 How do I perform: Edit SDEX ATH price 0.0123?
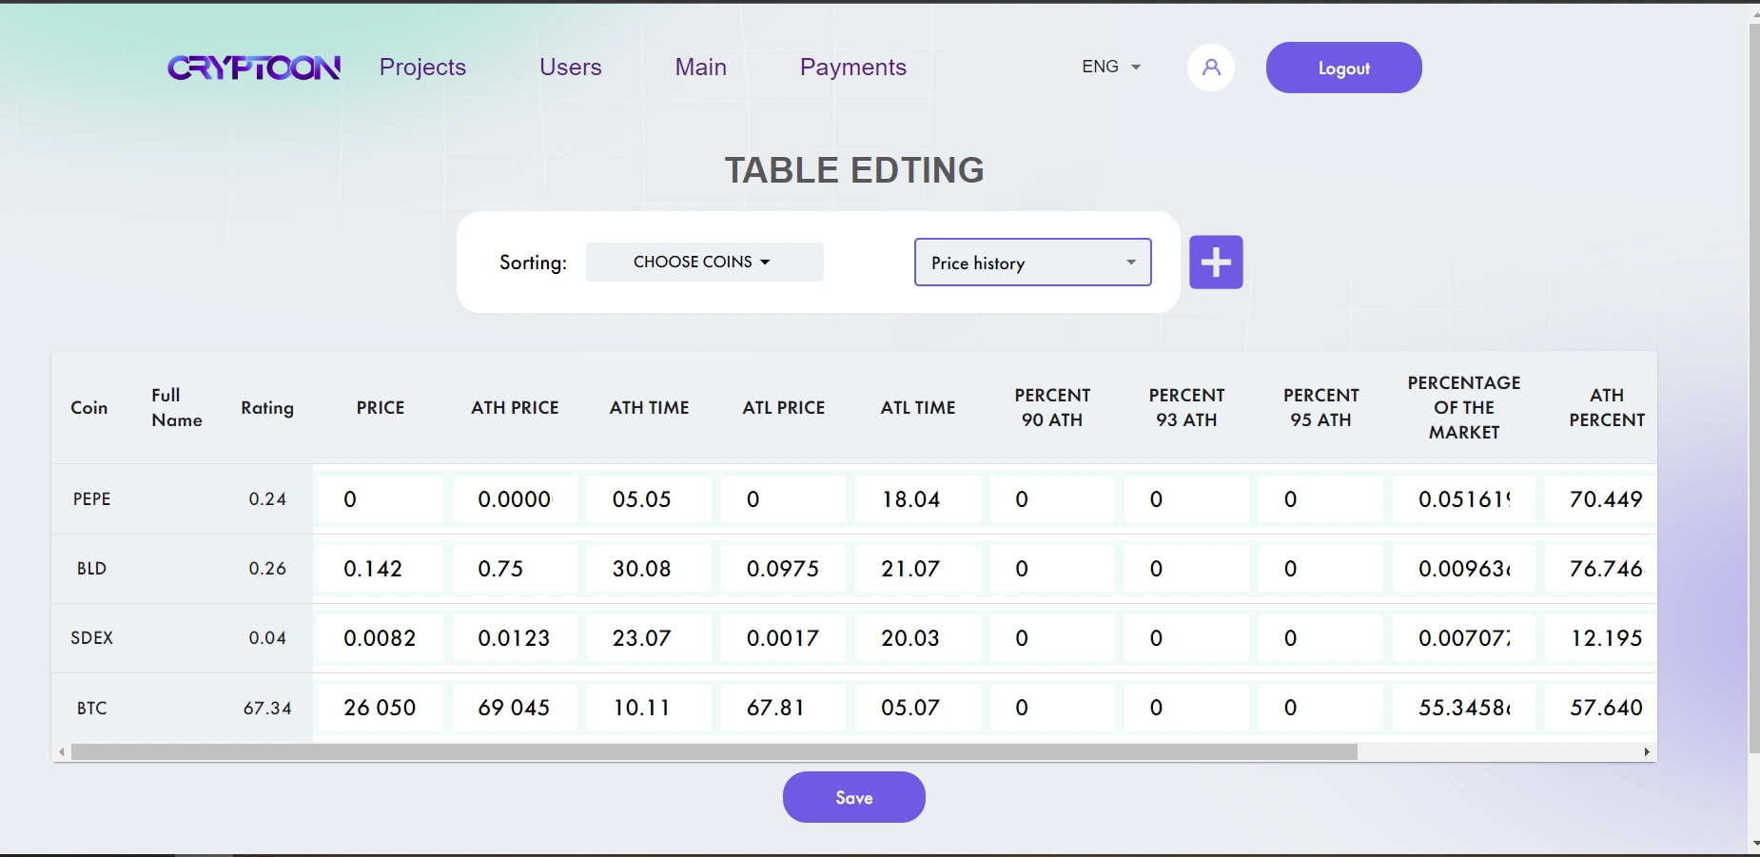click(515, 638)
